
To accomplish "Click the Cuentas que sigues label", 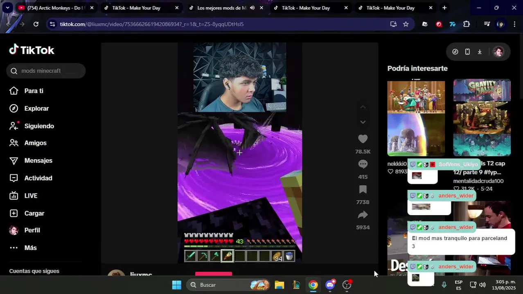I will [34, 271].
